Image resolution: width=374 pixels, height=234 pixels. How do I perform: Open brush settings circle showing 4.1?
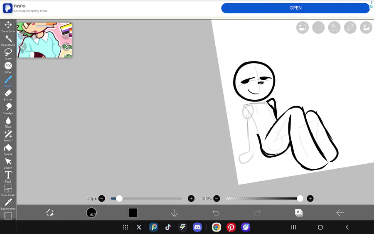(x=91, y=212)
